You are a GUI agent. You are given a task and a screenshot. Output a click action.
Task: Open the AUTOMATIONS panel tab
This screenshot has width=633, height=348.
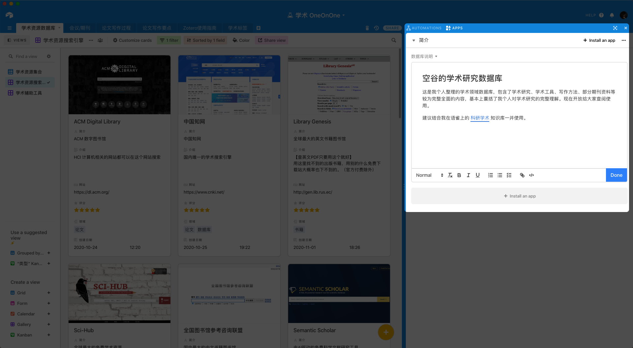[424, 28]
